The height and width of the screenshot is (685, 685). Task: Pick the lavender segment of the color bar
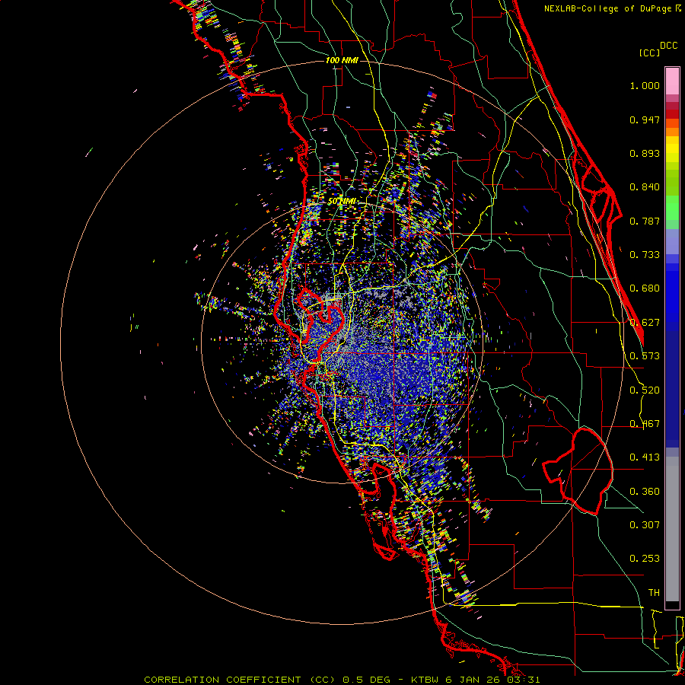click(x=672, y=242)
